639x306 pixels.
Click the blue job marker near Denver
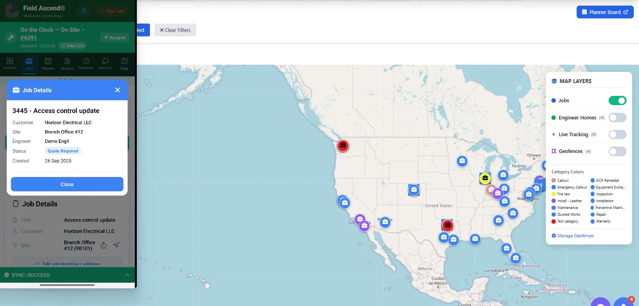[414, 190]
